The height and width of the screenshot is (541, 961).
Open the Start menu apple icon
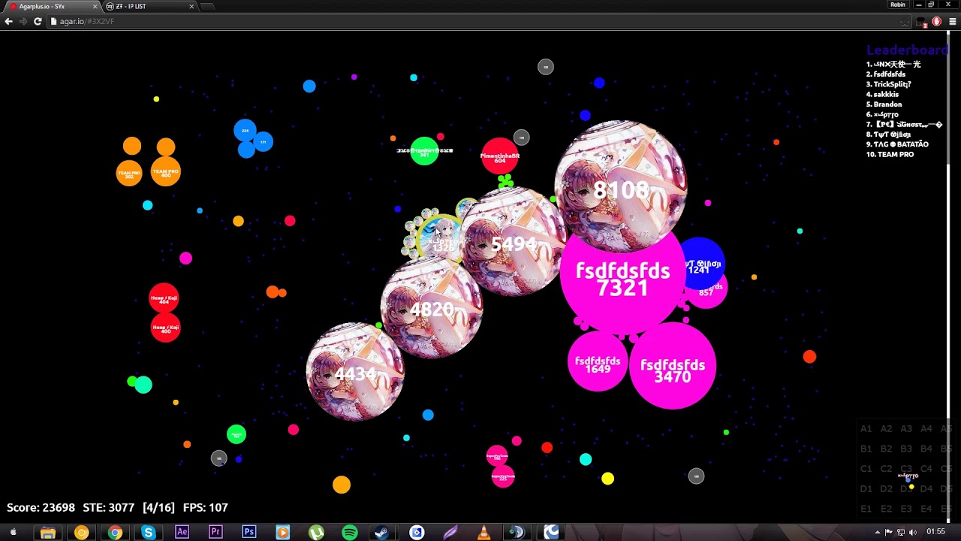pyautogui.click(x=13, y=532)
